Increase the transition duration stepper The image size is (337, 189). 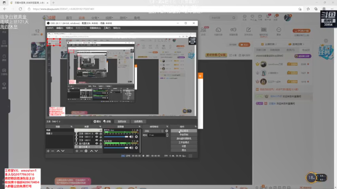point(167,134)
